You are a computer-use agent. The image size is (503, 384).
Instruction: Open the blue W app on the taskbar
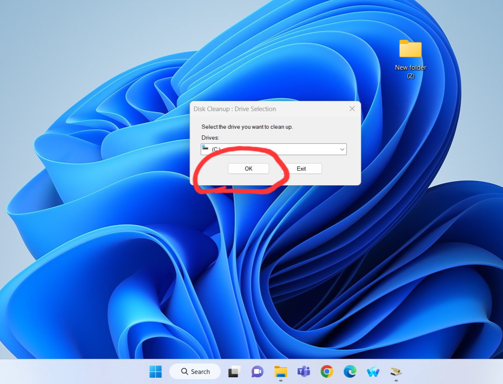[373, 371]
